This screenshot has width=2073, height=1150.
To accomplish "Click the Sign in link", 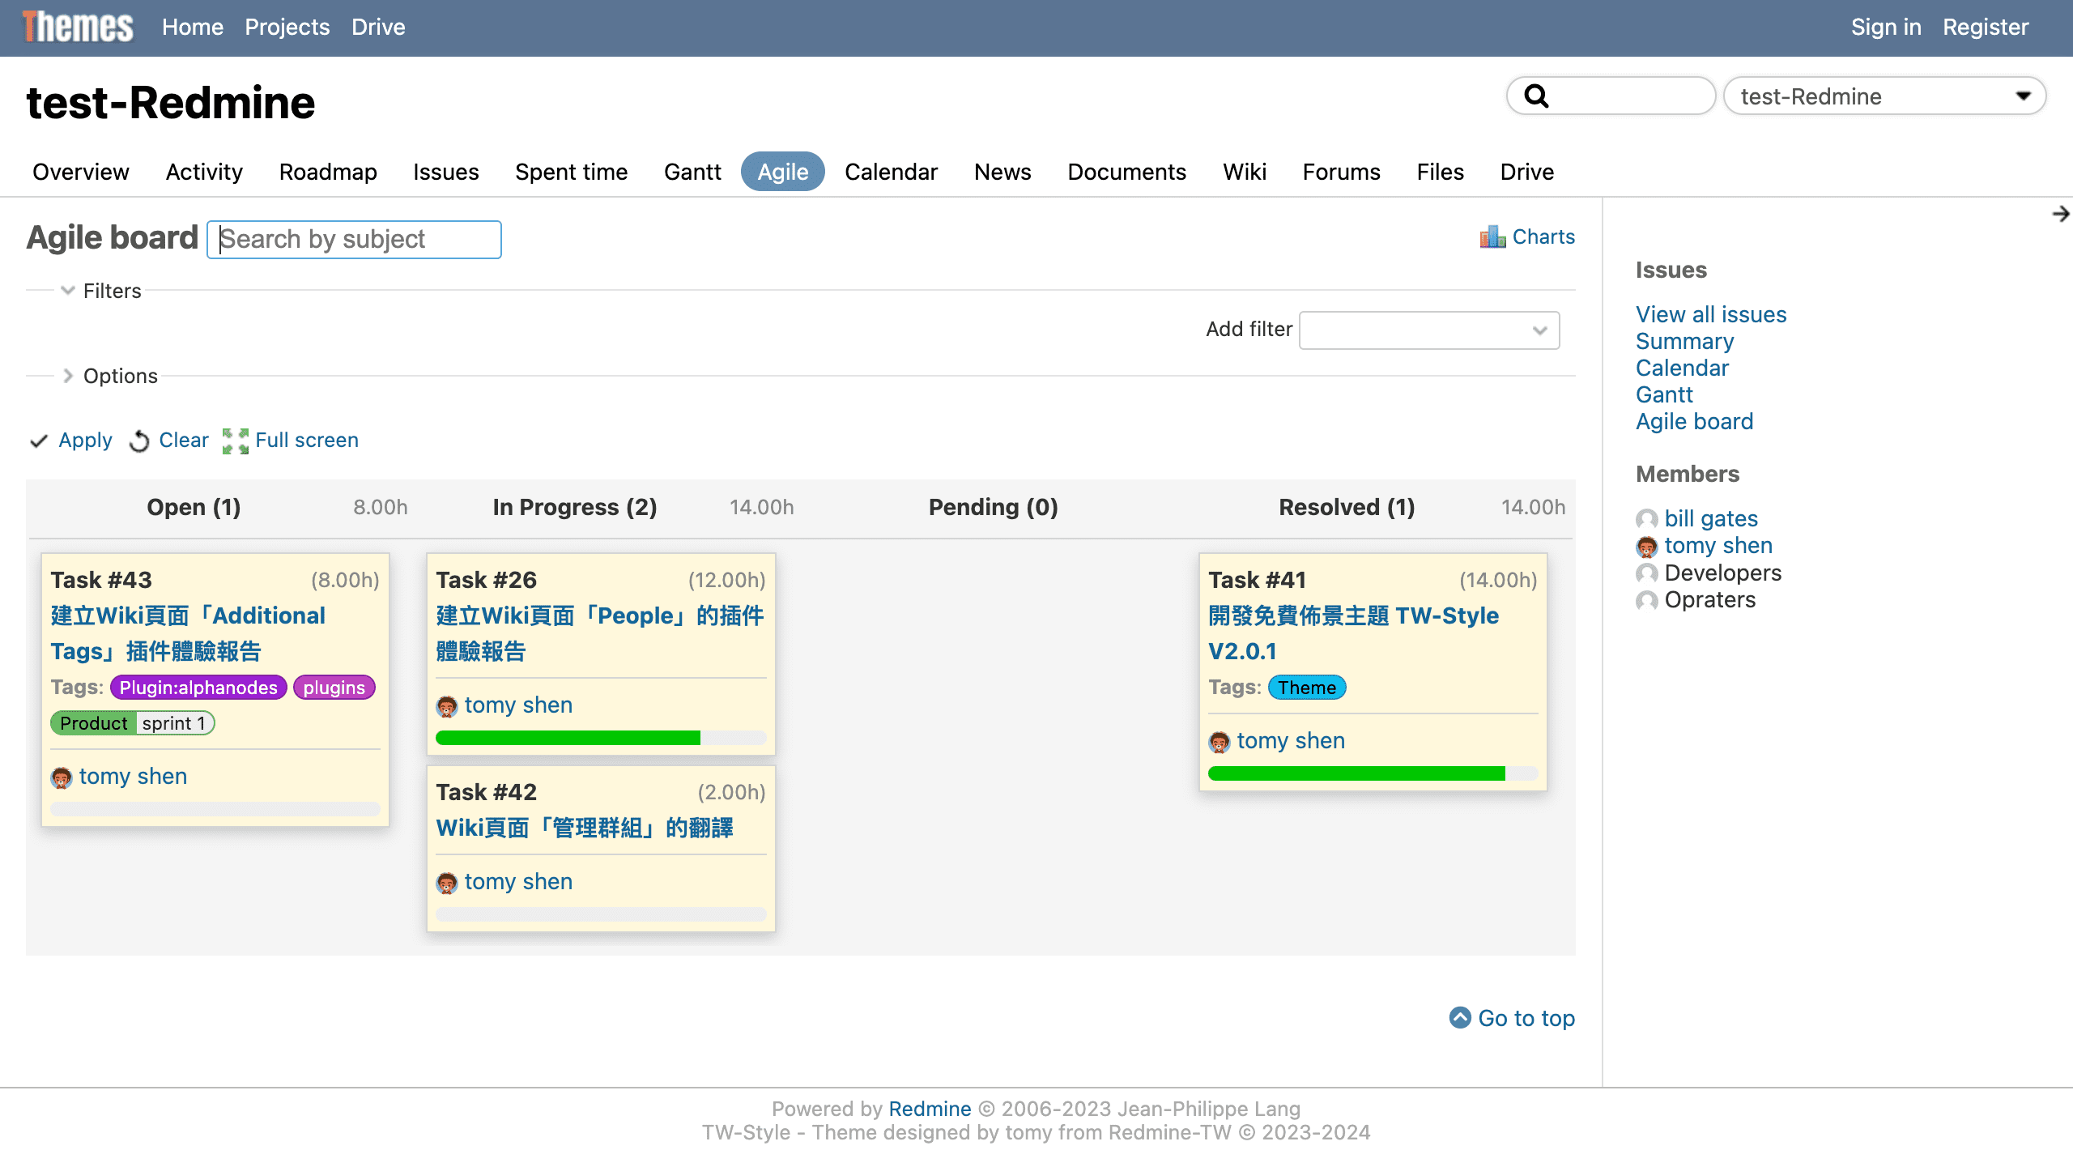I will 1885,28.
